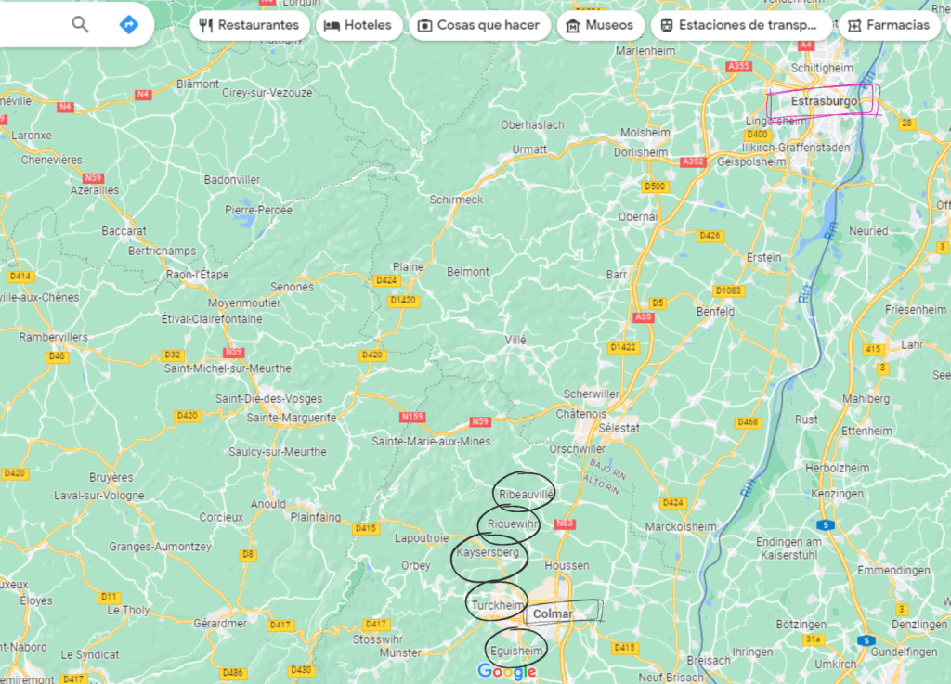The image size is (951, 684).
Task: Click the Colmar city label
Action: (x=552, y=613)
